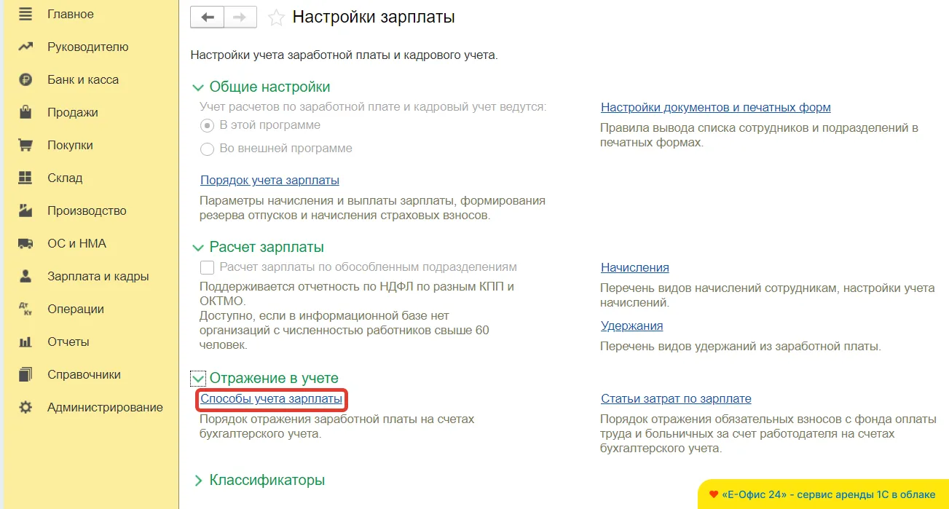
Task: Click the Банк и касса ruble icon
Action: 25,79
